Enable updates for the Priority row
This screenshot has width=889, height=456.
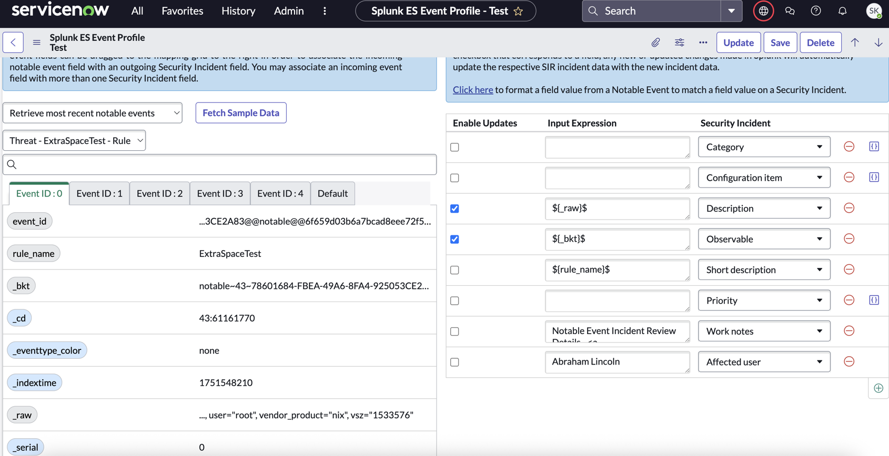coord(454,301)
